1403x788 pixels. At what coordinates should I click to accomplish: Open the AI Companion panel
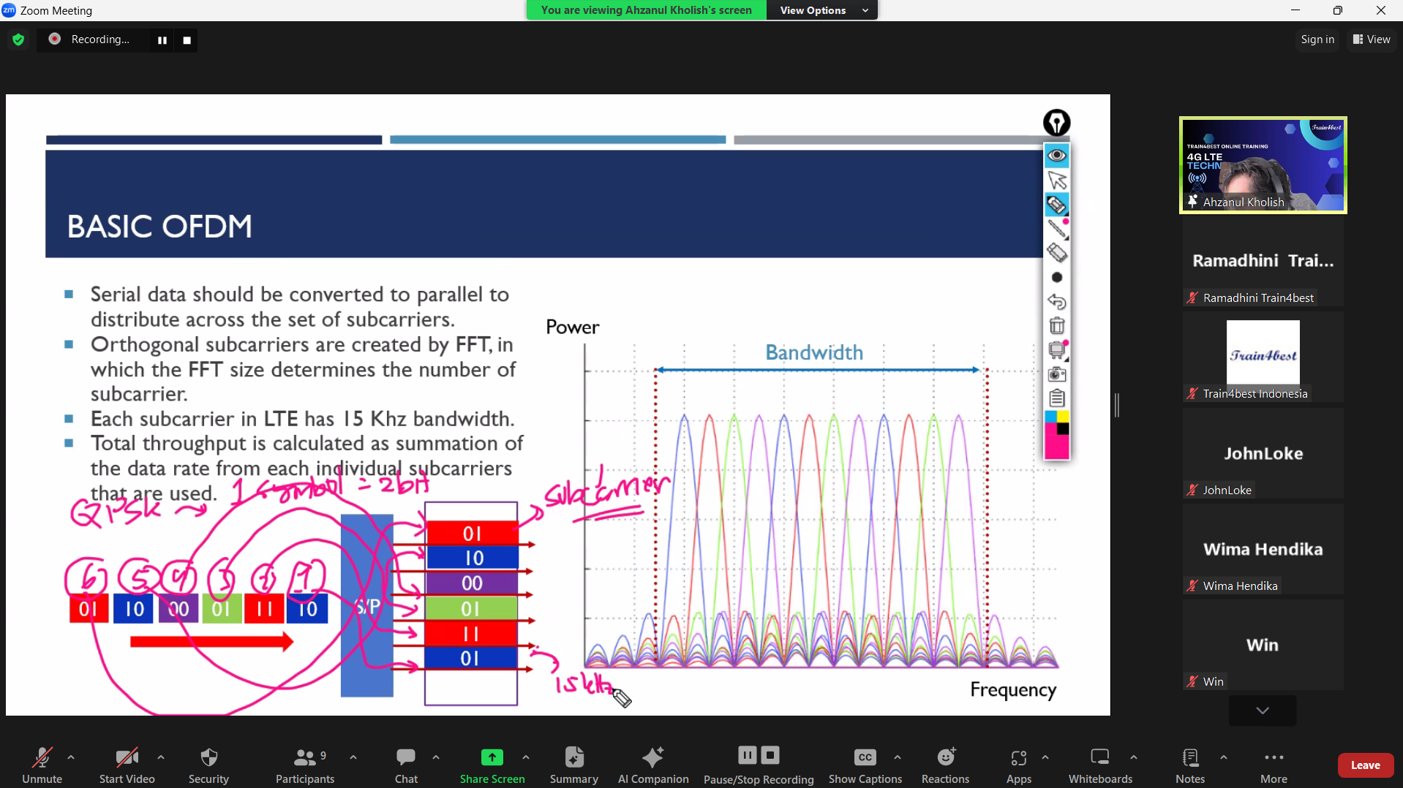[x=652, y=764]
